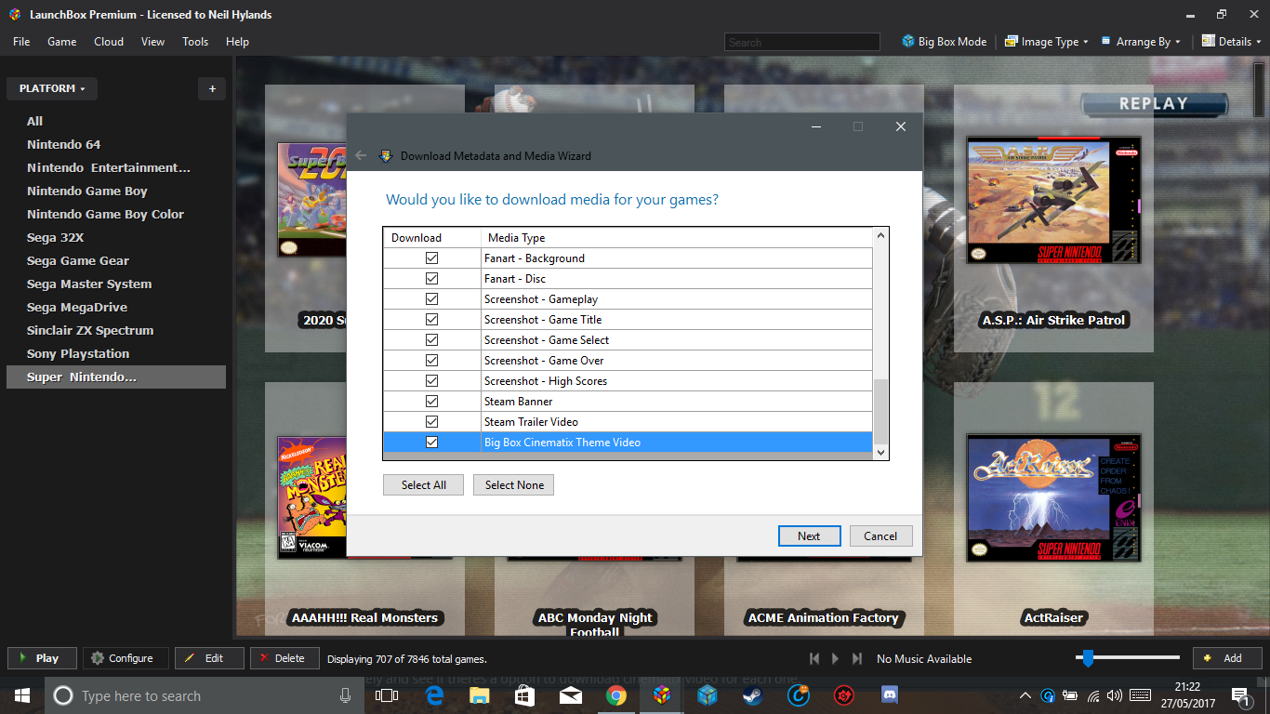1270x714 pixels.
Task: Open the Action Center notifications
Action: pyautogui.click(x=1241, y=695)
